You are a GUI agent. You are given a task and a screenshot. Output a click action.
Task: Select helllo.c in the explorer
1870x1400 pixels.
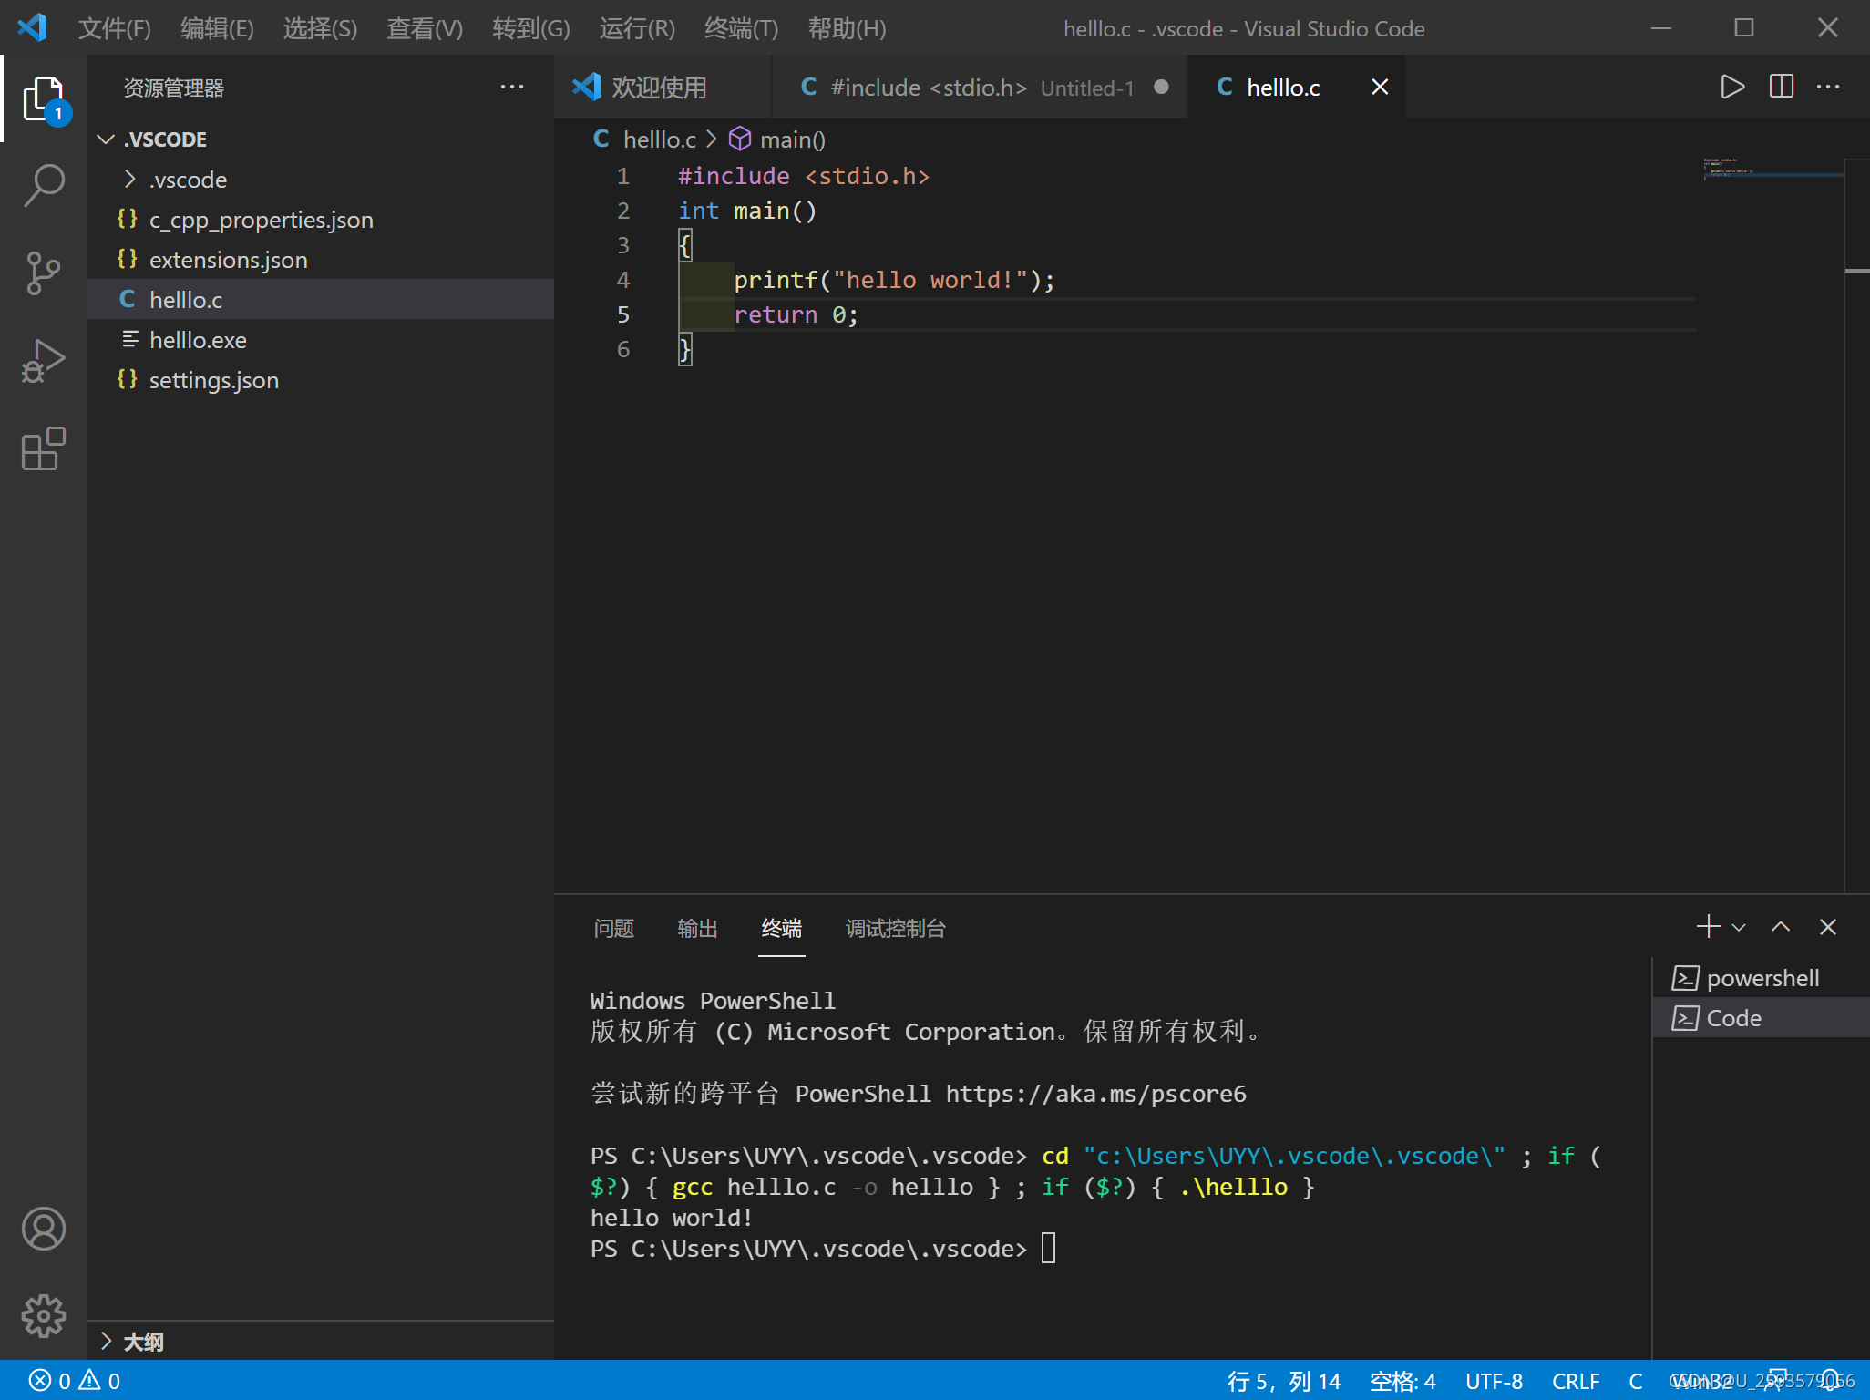[x=321, y=300]
